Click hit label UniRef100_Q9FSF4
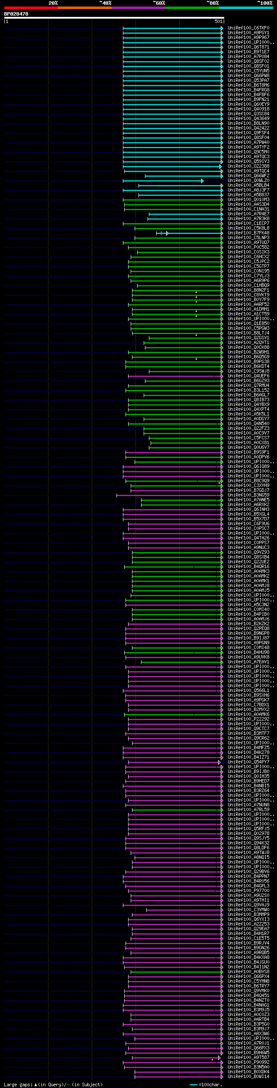Screen dimensions: 277x1088 pos(248,133)
